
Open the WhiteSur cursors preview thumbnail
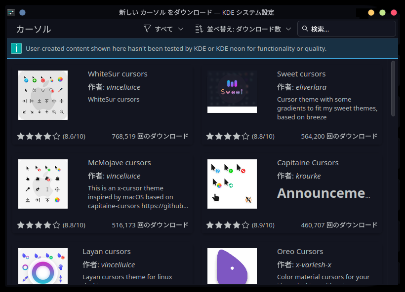click(43, 95)
